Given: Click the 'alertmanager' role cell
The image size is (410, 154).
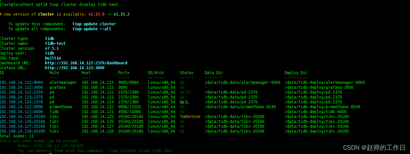Looking at the screenshot, I should click(63, 83).
